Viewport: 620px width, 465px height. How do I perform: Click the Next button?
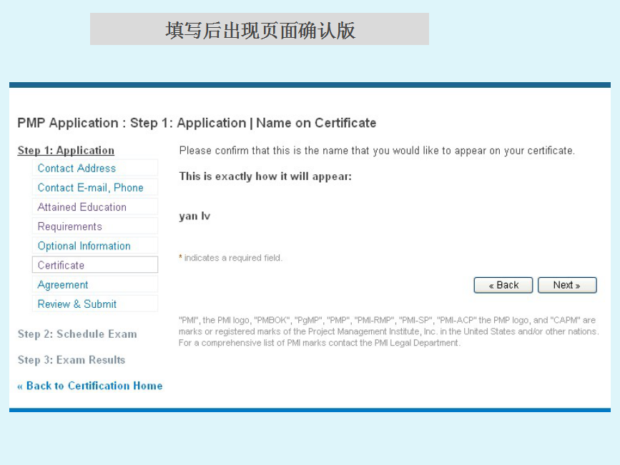click(x=566, y=285)
